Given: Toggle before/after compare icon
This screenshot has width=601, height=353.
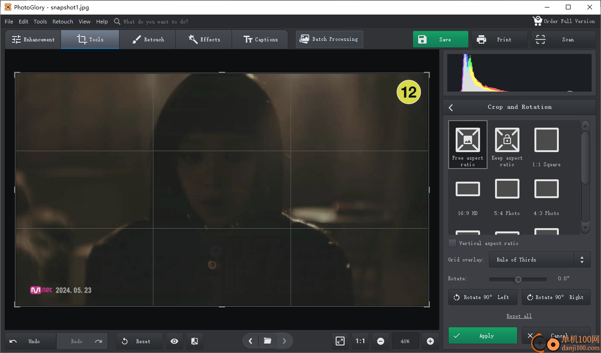Looking at the screenshot, I should coord(195,341).
